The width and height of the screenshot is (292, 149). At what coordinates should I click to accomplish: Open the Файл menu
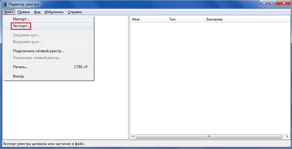click(x=9, y=12)
